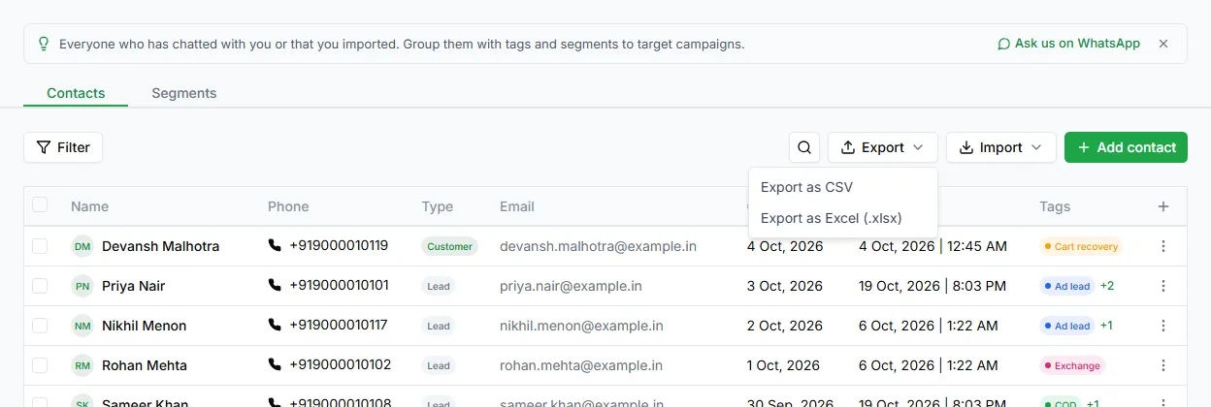The image size is (1211, 407).
Task: Open contact Nikhil Menon by name
Action: [x=144, y=326]
